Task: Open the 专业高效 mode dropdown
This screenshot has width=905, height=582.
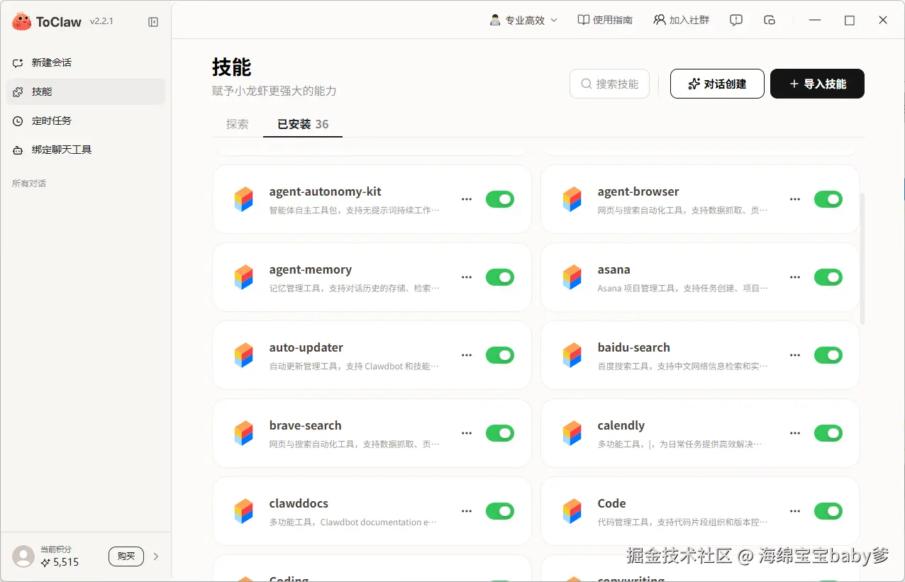Action: coord(524,20)
